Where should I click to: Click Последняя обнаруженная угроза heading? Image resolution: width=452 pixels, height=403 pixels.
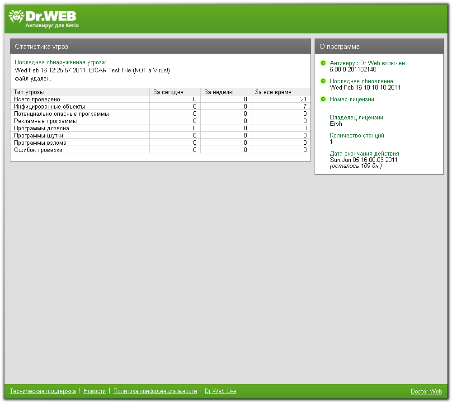click(x=61, y=62)
